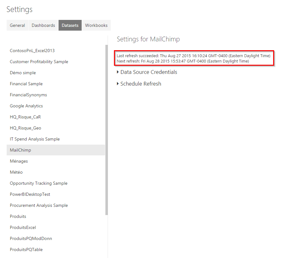The height and width of the screenshot is (258, 282).
Task: Open Customer Profitability Sample dataset settings
Action: tap(39, 62)
